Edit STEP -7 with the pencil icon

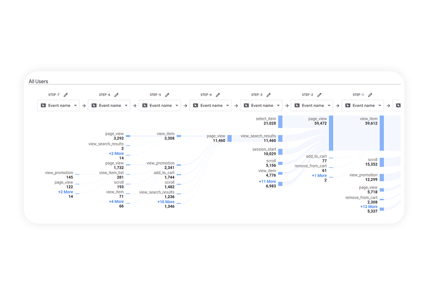66,95
